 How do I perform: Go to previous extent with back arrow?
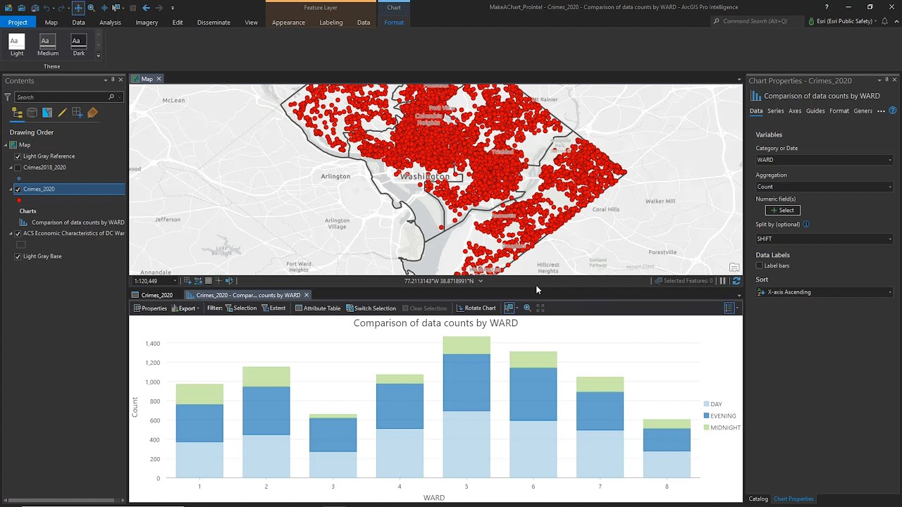coord(146,8)
